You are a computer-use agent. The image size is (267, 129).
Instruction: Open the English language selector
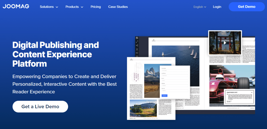tap(200, 7)
